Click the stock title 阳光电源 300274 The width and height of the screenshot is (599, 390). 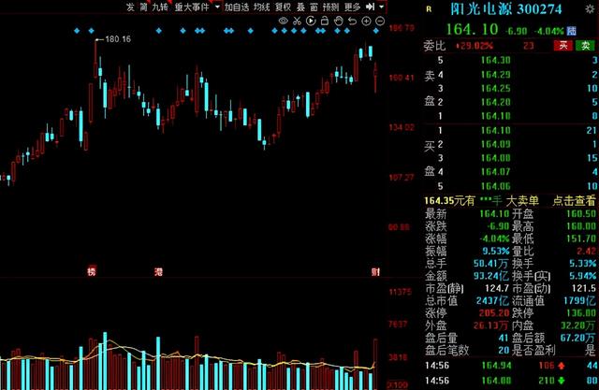(506, 9)
